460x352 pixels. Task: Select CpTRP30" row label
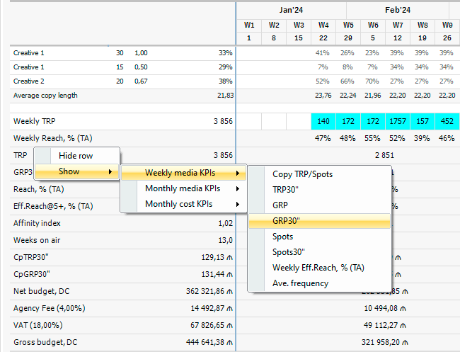(x=31, y=257)
